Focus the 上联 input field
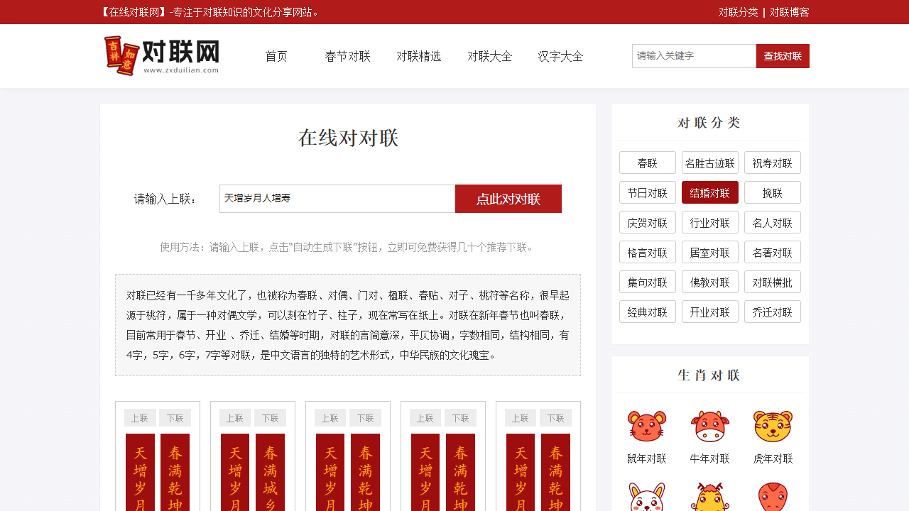Image resolution: width=909 pixels, height=511 pixels. (337, 199)
